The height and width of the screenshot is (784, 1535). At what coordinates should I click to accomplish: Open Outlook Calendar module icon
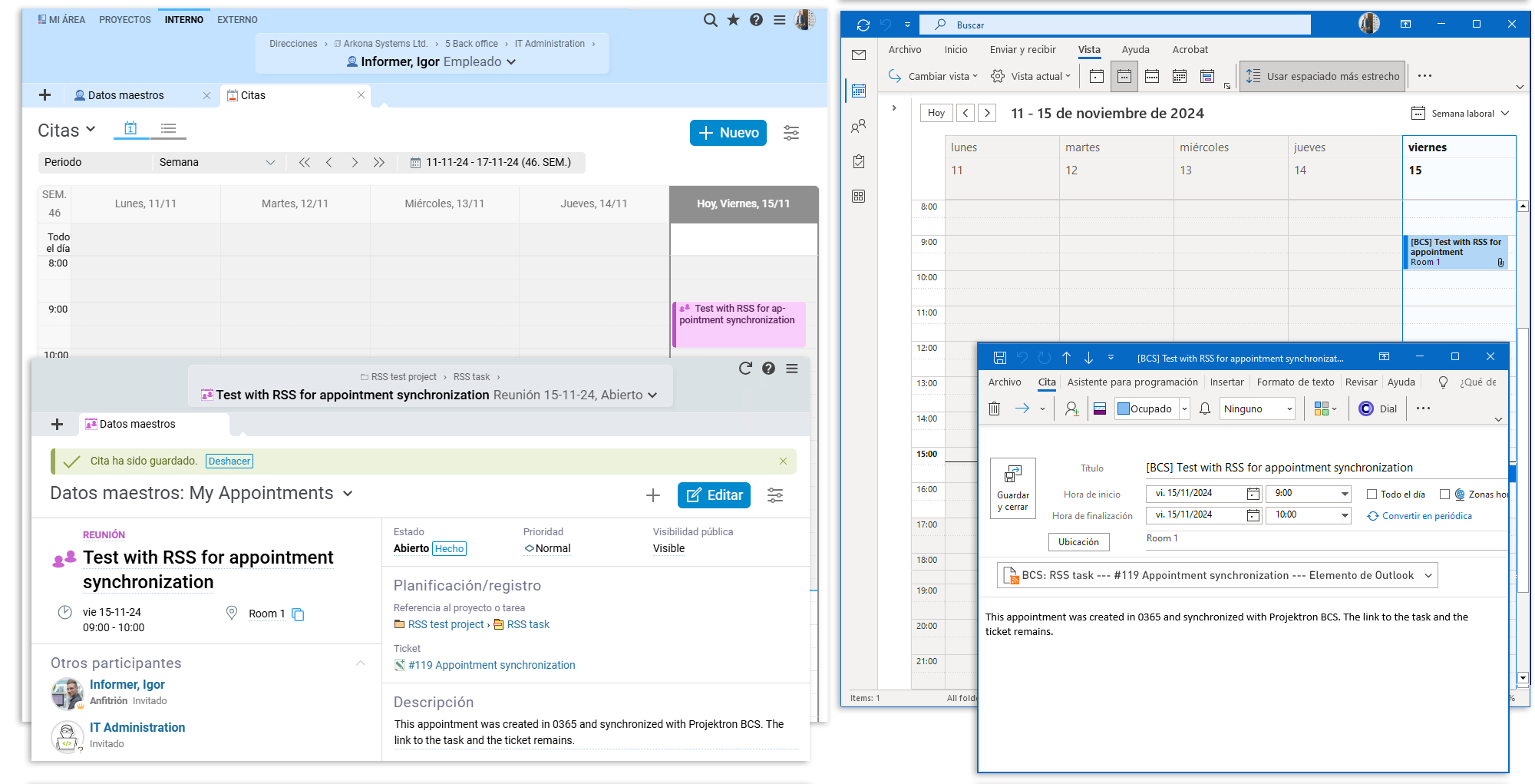pos(859,91)
